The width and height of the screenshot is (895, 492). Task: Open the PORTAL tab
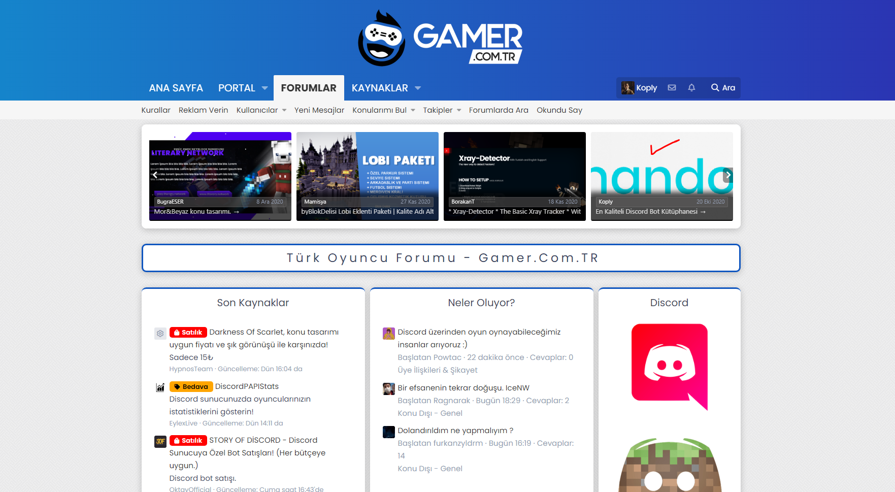[237, 88]
